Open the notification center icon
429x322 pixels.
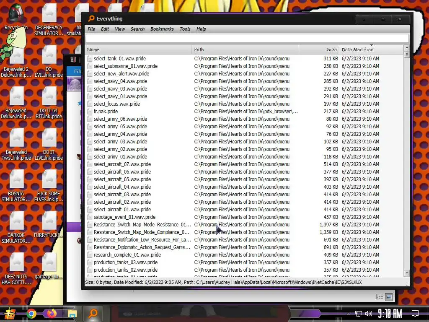[x=415, y=313]
